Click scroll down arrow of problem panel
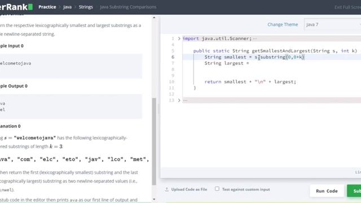361x203 pixels. coord(154,199)
